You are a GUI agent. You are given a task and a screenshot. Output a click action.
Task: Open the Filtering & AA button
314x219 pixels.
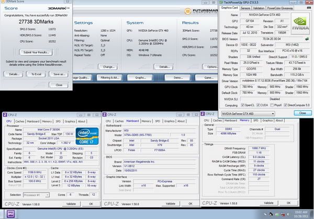coord(109,77)
